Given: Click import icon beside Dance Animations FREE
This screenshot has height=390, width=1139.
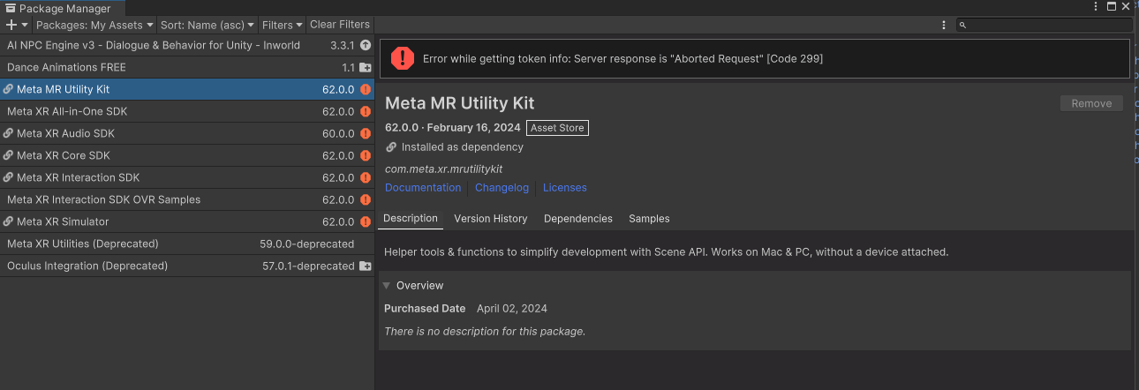Looking at the screenshot, I should [x=366, y=67].
